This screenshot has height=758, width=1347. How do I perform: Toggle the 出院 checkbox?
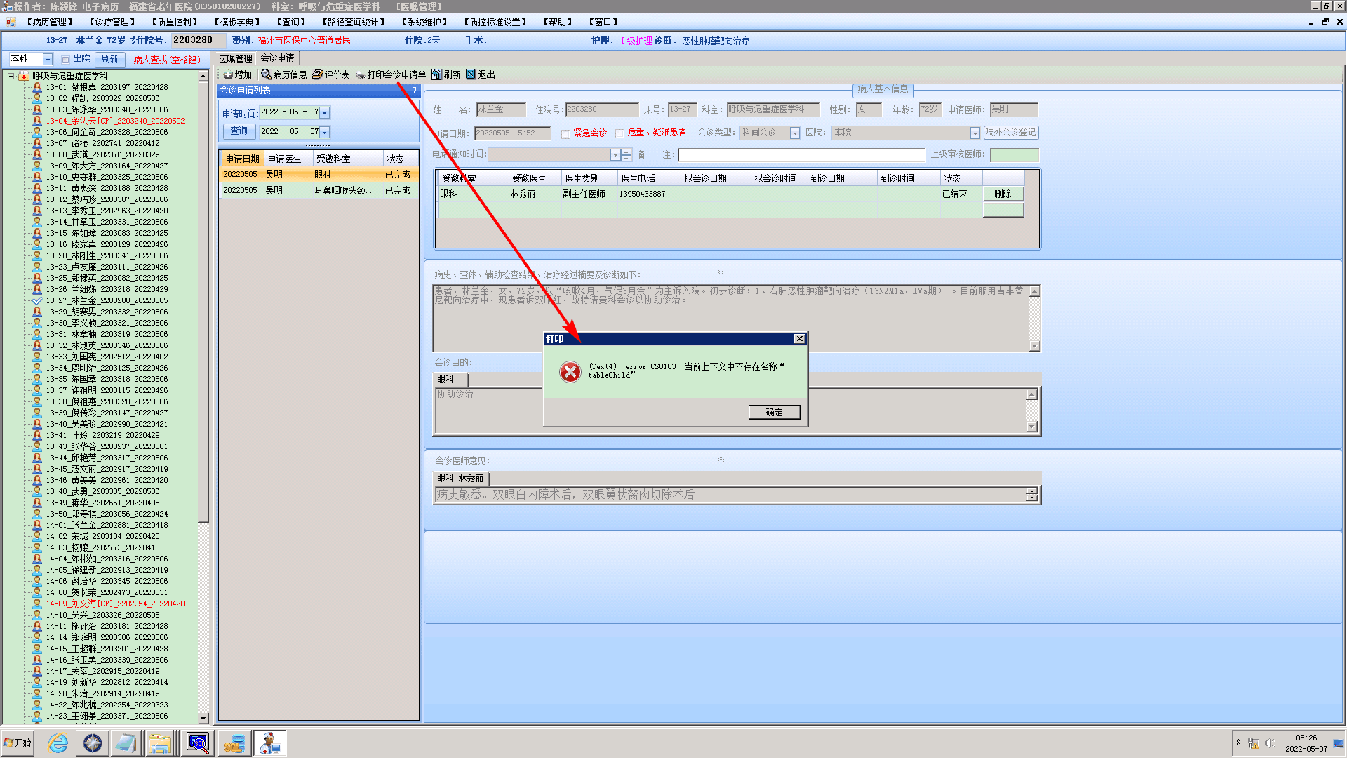pos(65,60)
